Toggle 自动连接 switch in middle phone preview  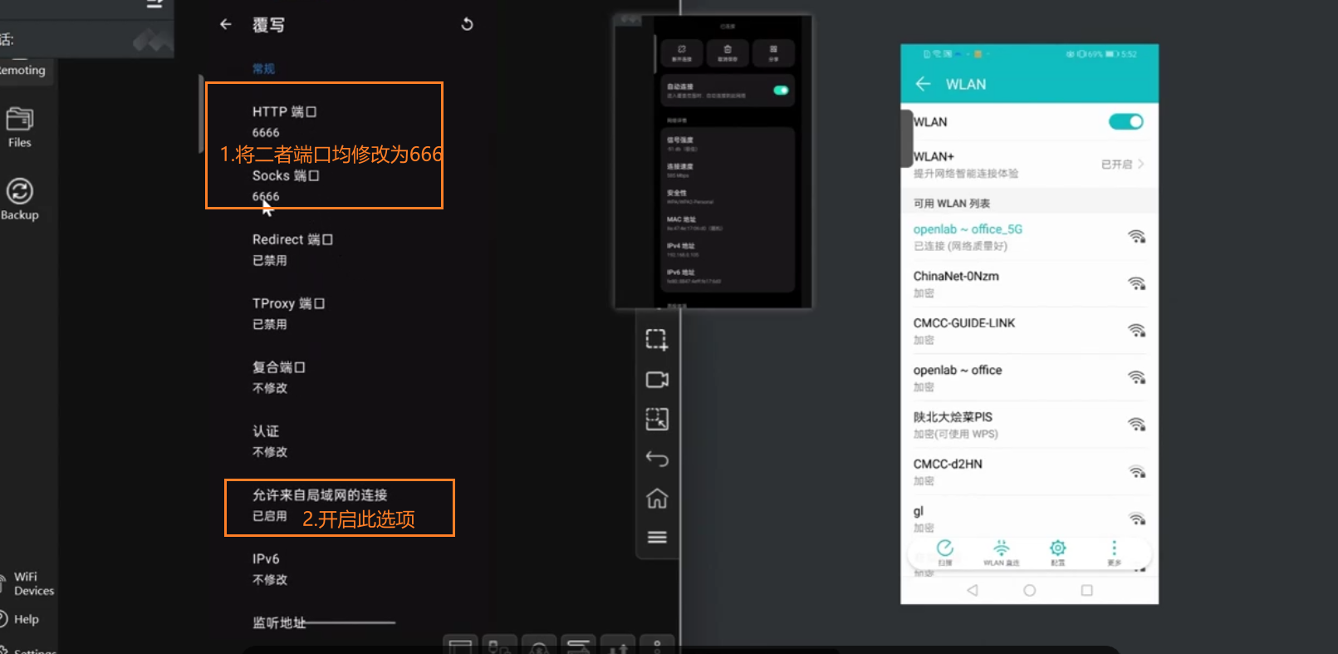pos(781,90)
